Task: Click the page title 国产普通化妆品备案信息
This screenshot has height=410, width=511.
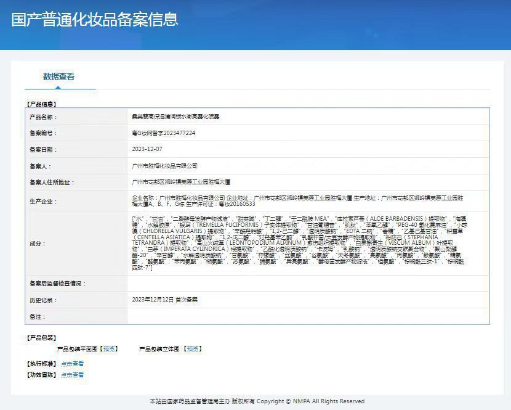Action: coord(95,19)
